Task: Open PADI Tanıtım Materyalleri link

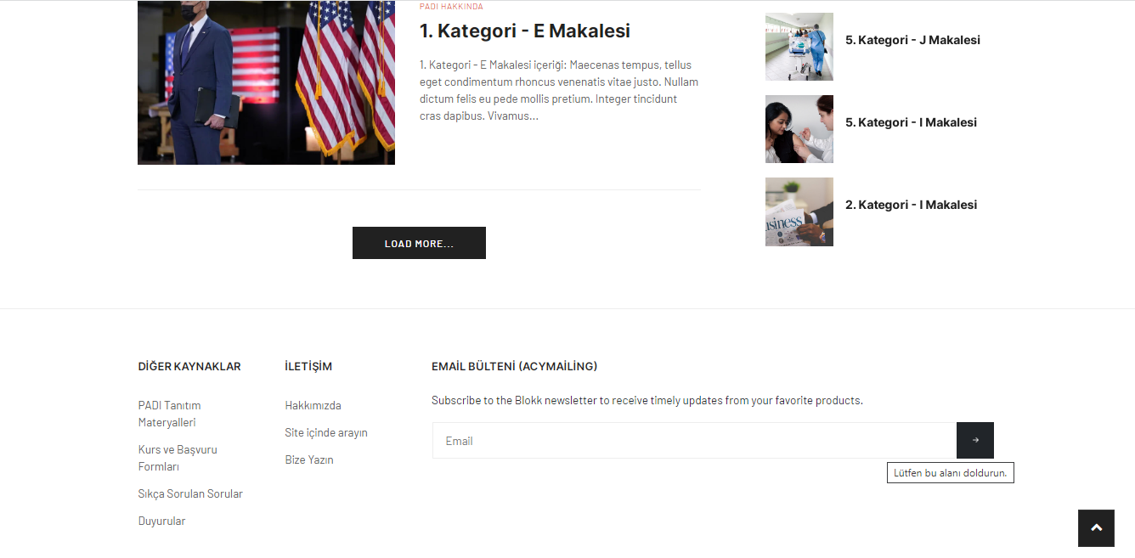Action: pyautogui.click(x=170, y=414)
